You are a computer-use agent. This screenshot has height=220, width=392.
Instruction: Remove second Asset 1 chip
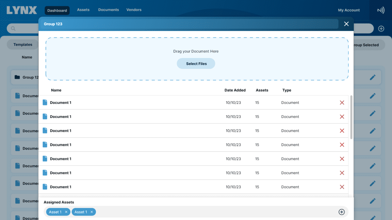[x=91, y=212]
